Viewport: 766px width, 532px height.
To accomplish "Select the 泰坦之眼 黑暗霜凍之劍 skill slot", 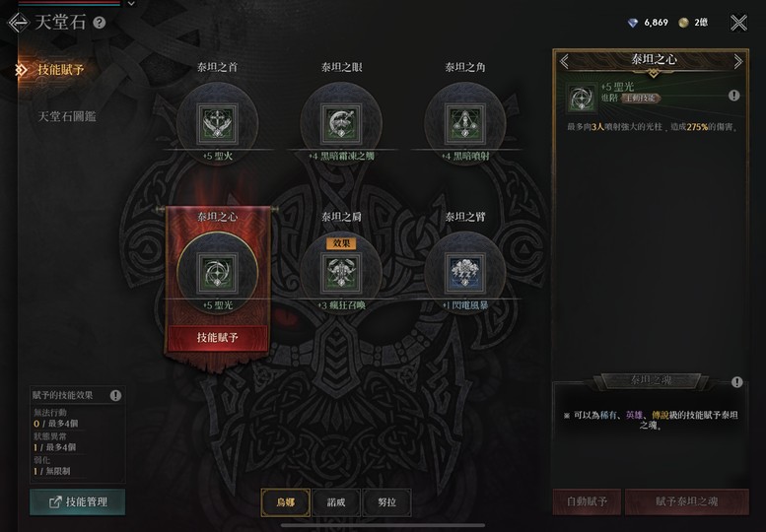I will point(341,123).
